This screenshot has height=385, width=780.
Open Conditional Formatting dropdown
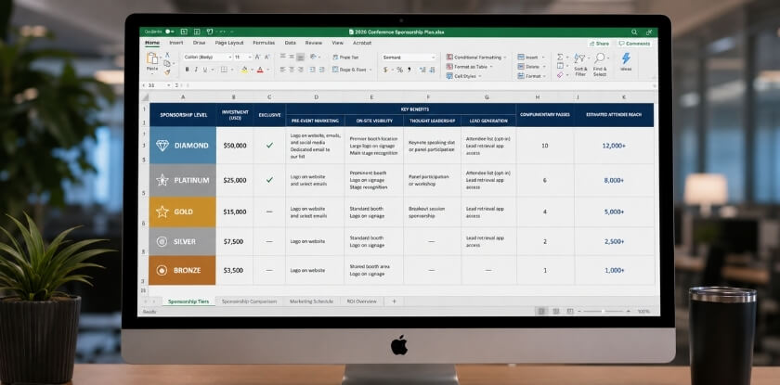pyautogui.click(x=476, y=58)
